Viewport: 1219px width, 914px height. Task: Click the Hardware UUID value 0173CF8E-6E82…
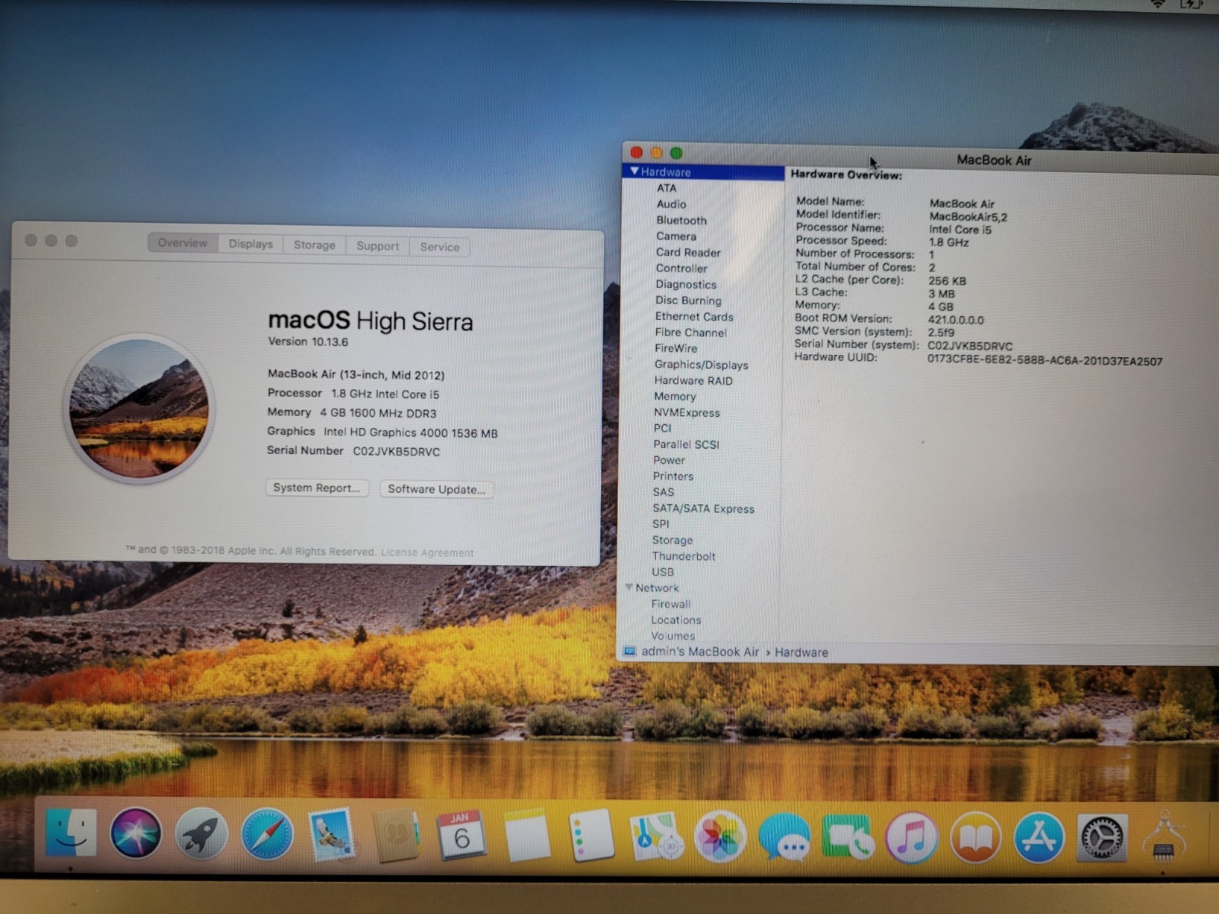point(1045,360)
